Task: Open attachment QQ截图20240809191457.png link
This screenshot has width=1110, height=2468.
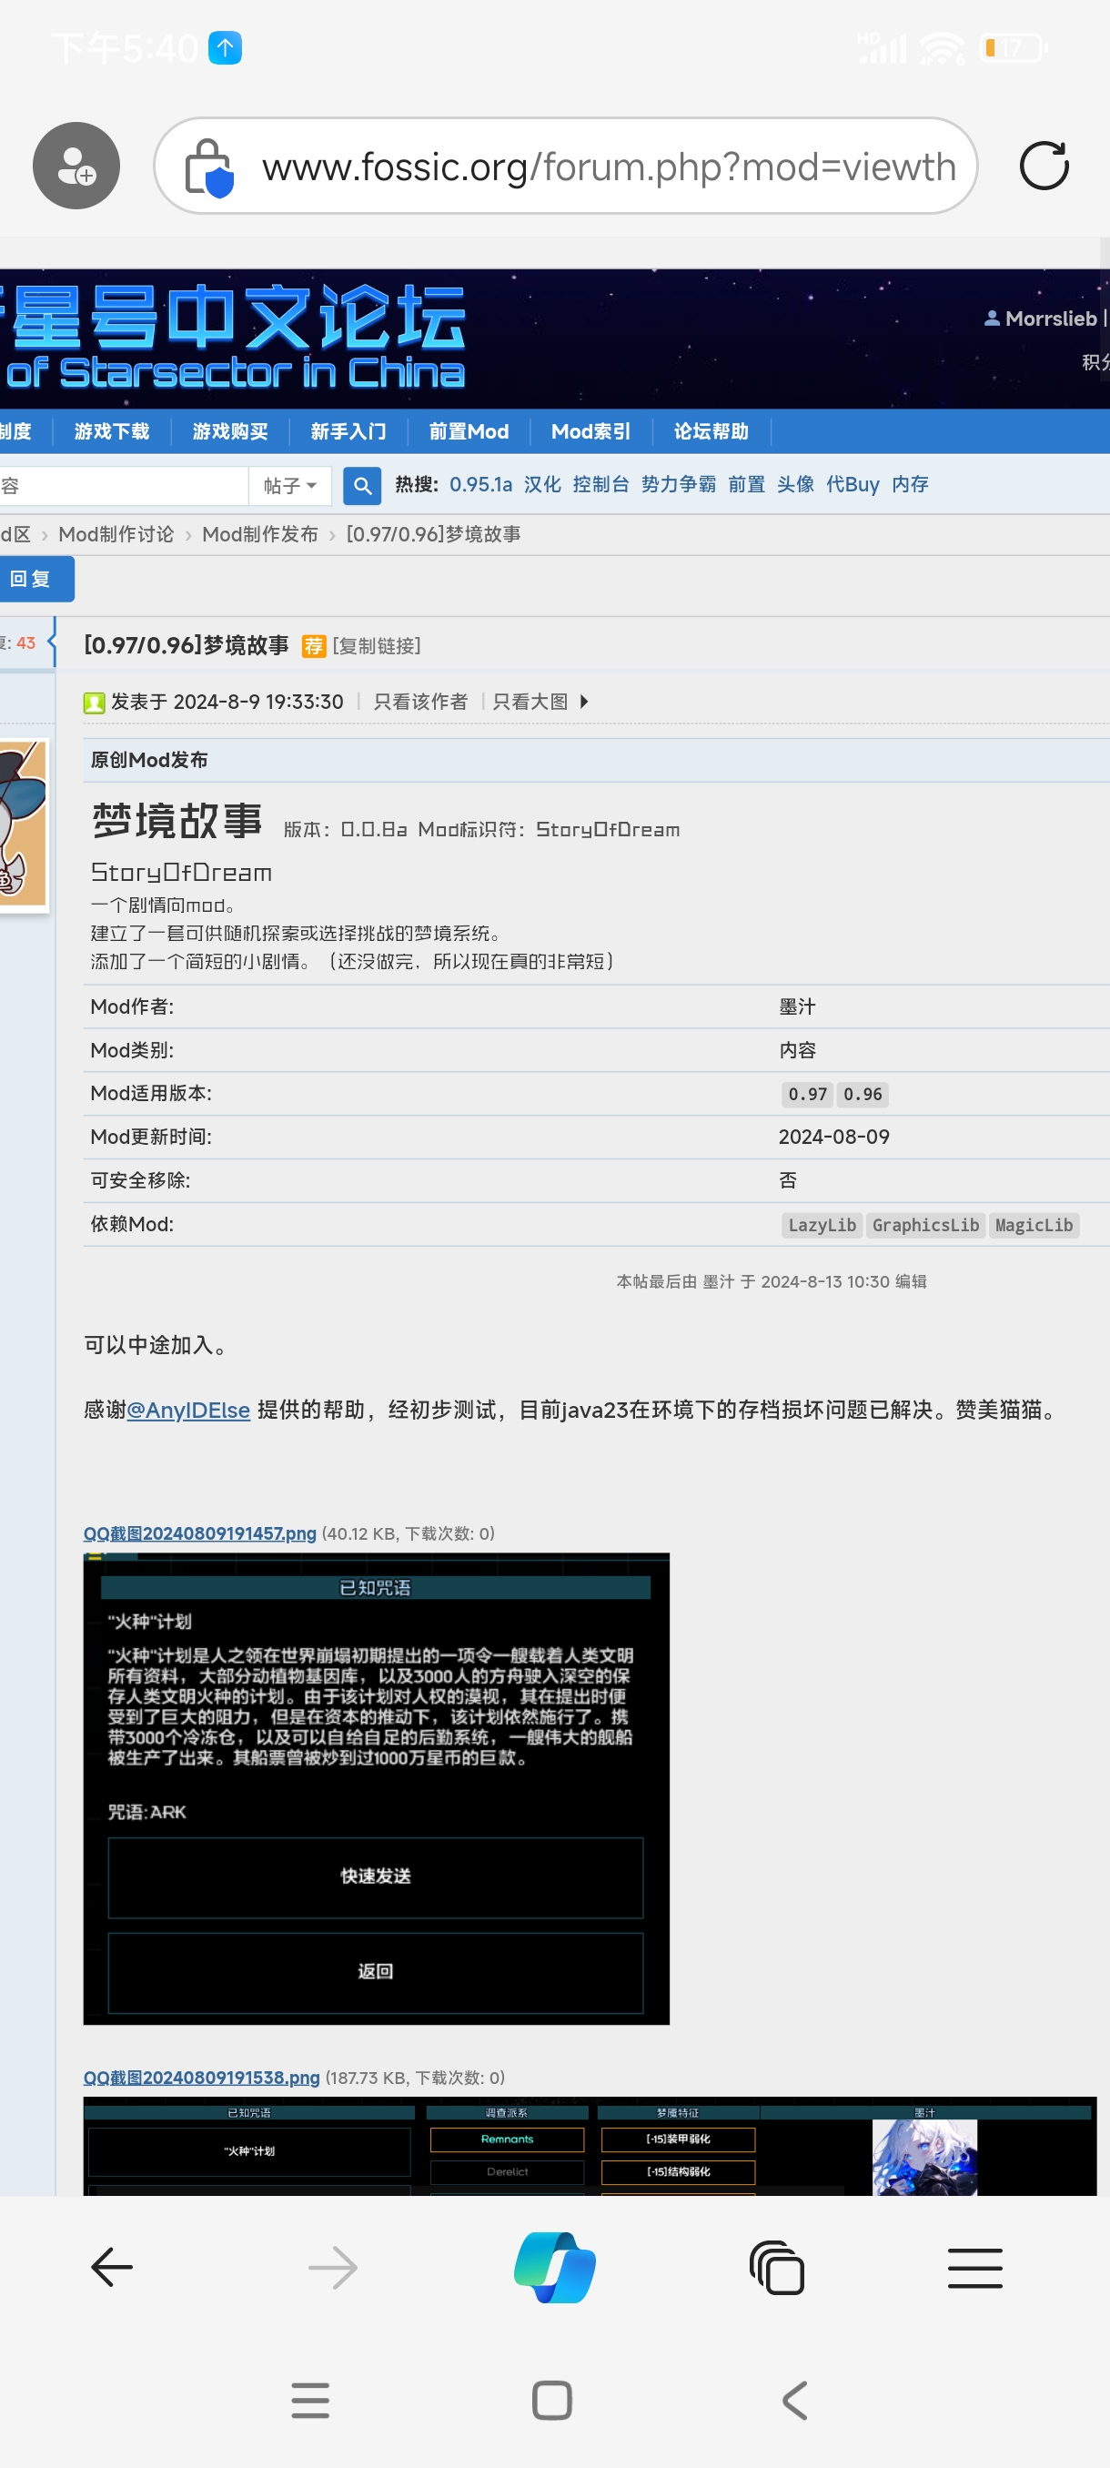Action: pyautogui.click(x=199, y=1532)
